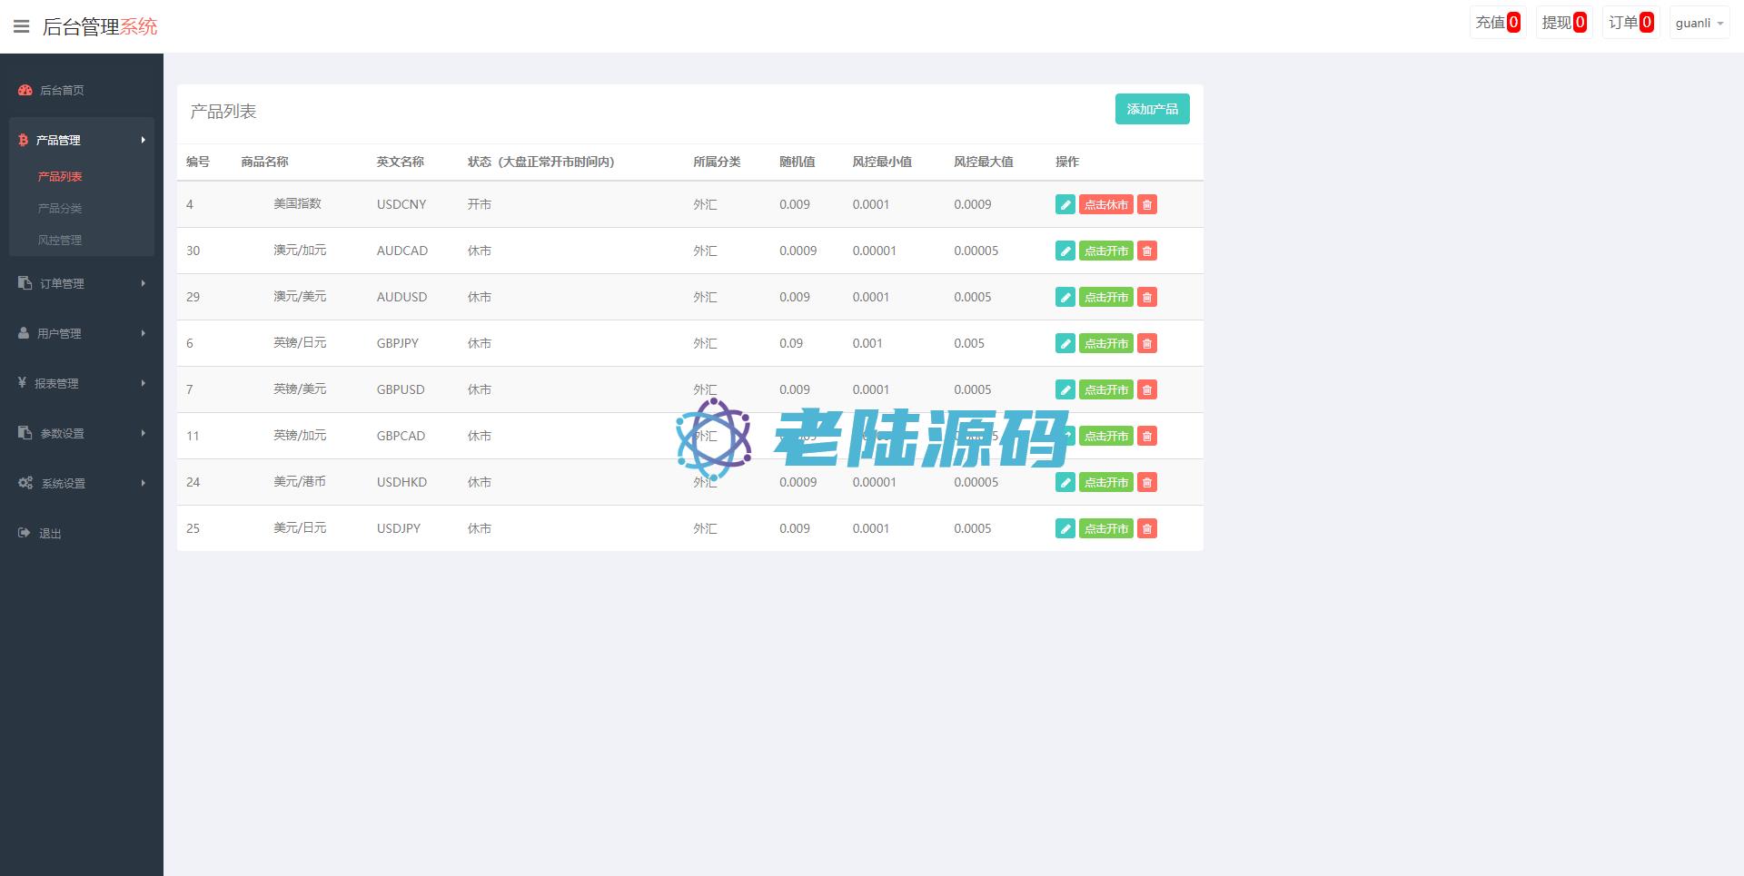Close the market for USDCNY (点击休市)
1744x876 pixels.
pos(1105,205)
